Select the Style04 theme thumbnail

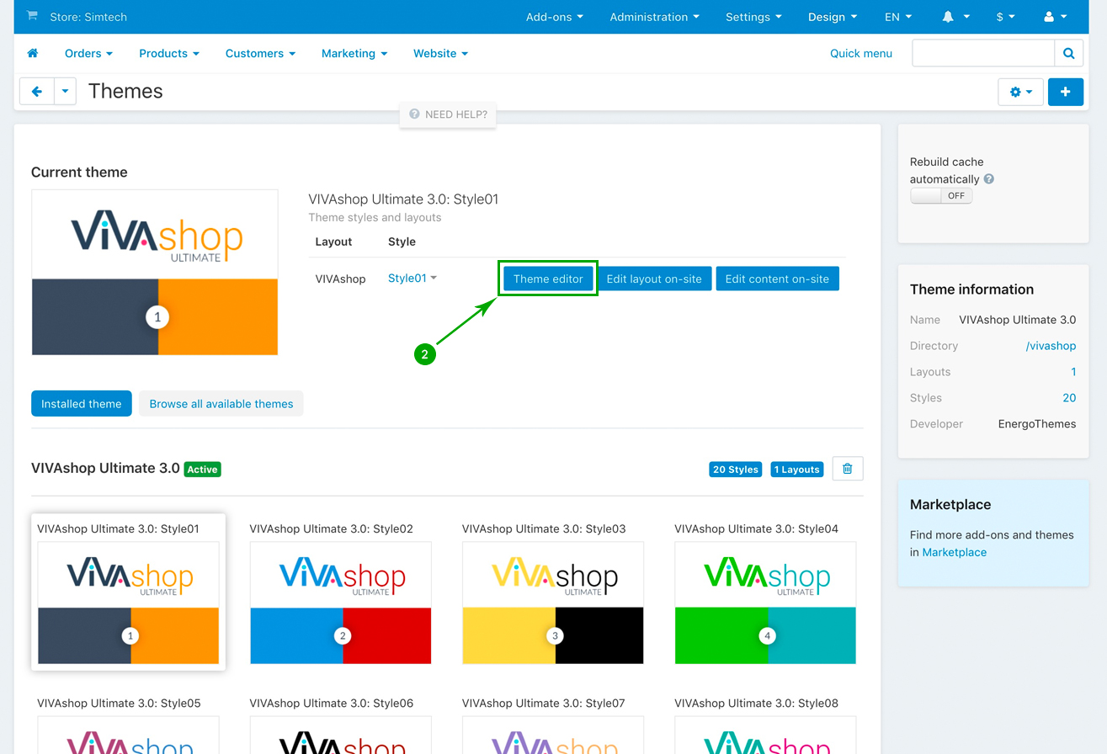765,603
